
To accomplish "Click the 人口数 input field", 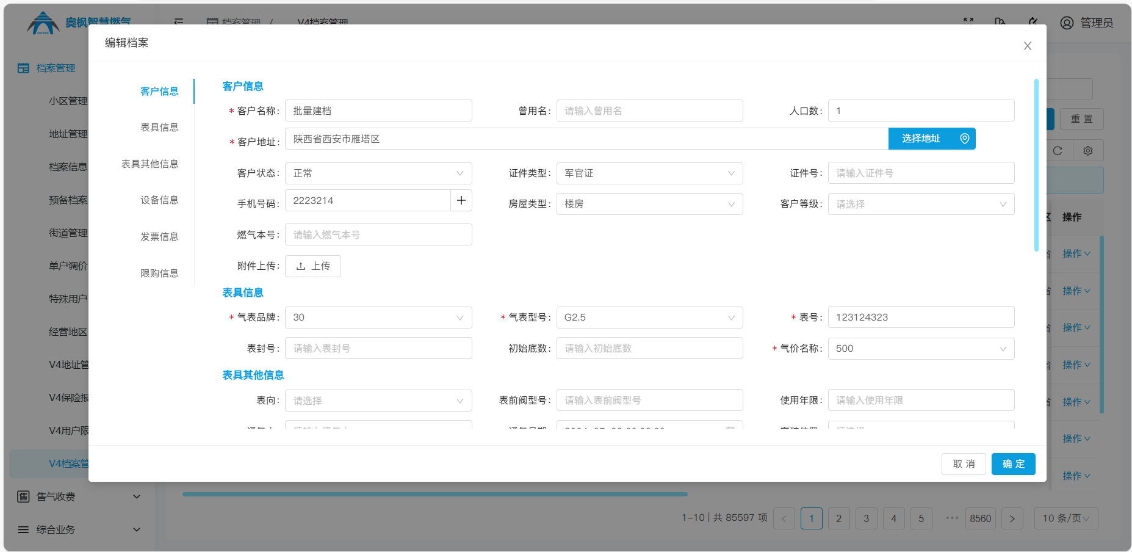I will tap(921, 111).
